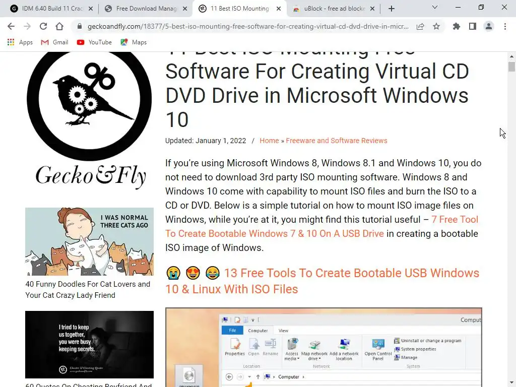Click the address bar URL

(x=248, y=26)
